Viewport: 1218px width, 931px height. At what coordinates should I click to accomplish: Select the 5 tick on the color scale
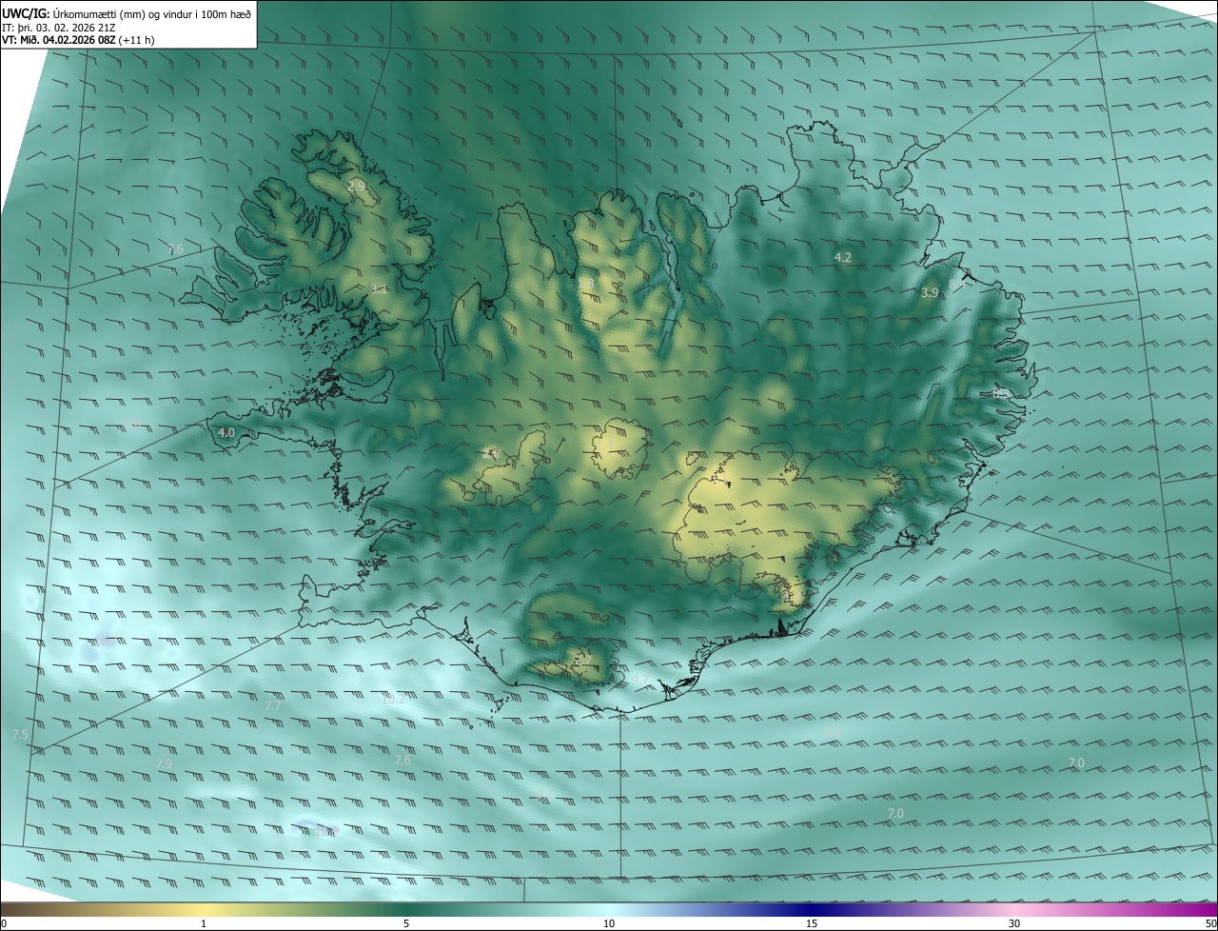coord(406,923)
